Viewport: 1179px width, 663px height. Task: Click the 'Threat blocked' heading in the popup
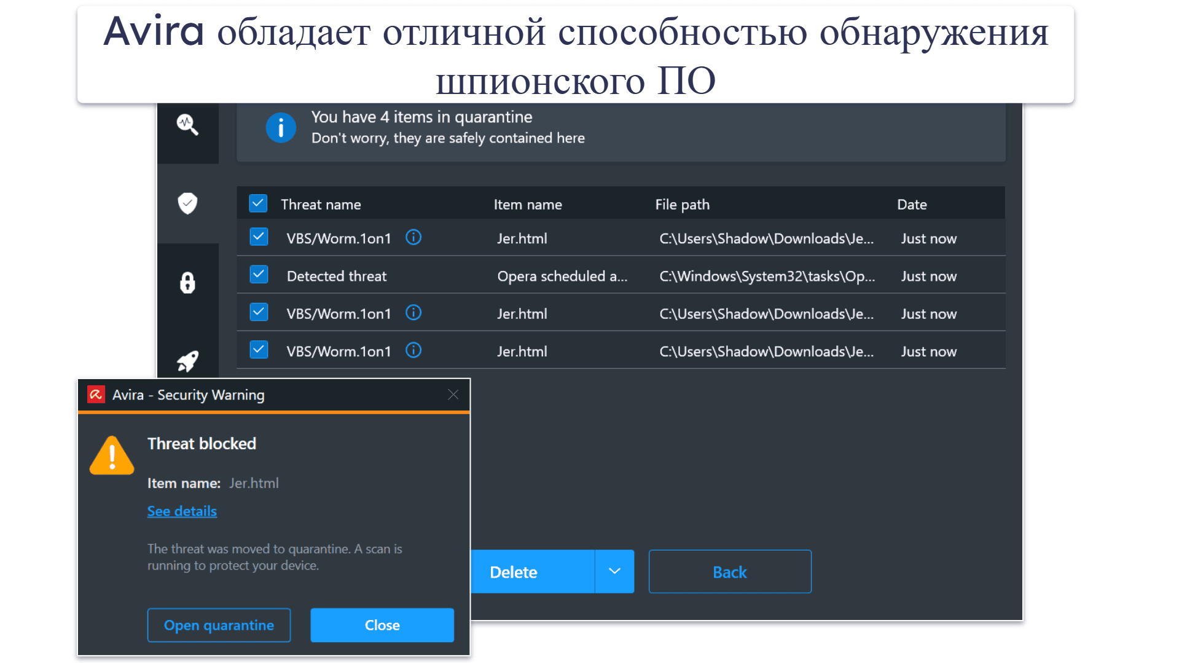tap(202, 444)
